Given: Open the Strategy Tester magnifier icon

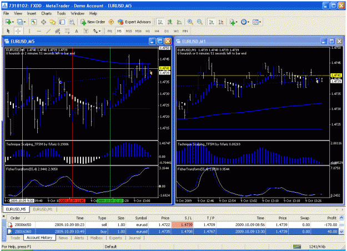Looking at the screenshot, I should (72, 22).
